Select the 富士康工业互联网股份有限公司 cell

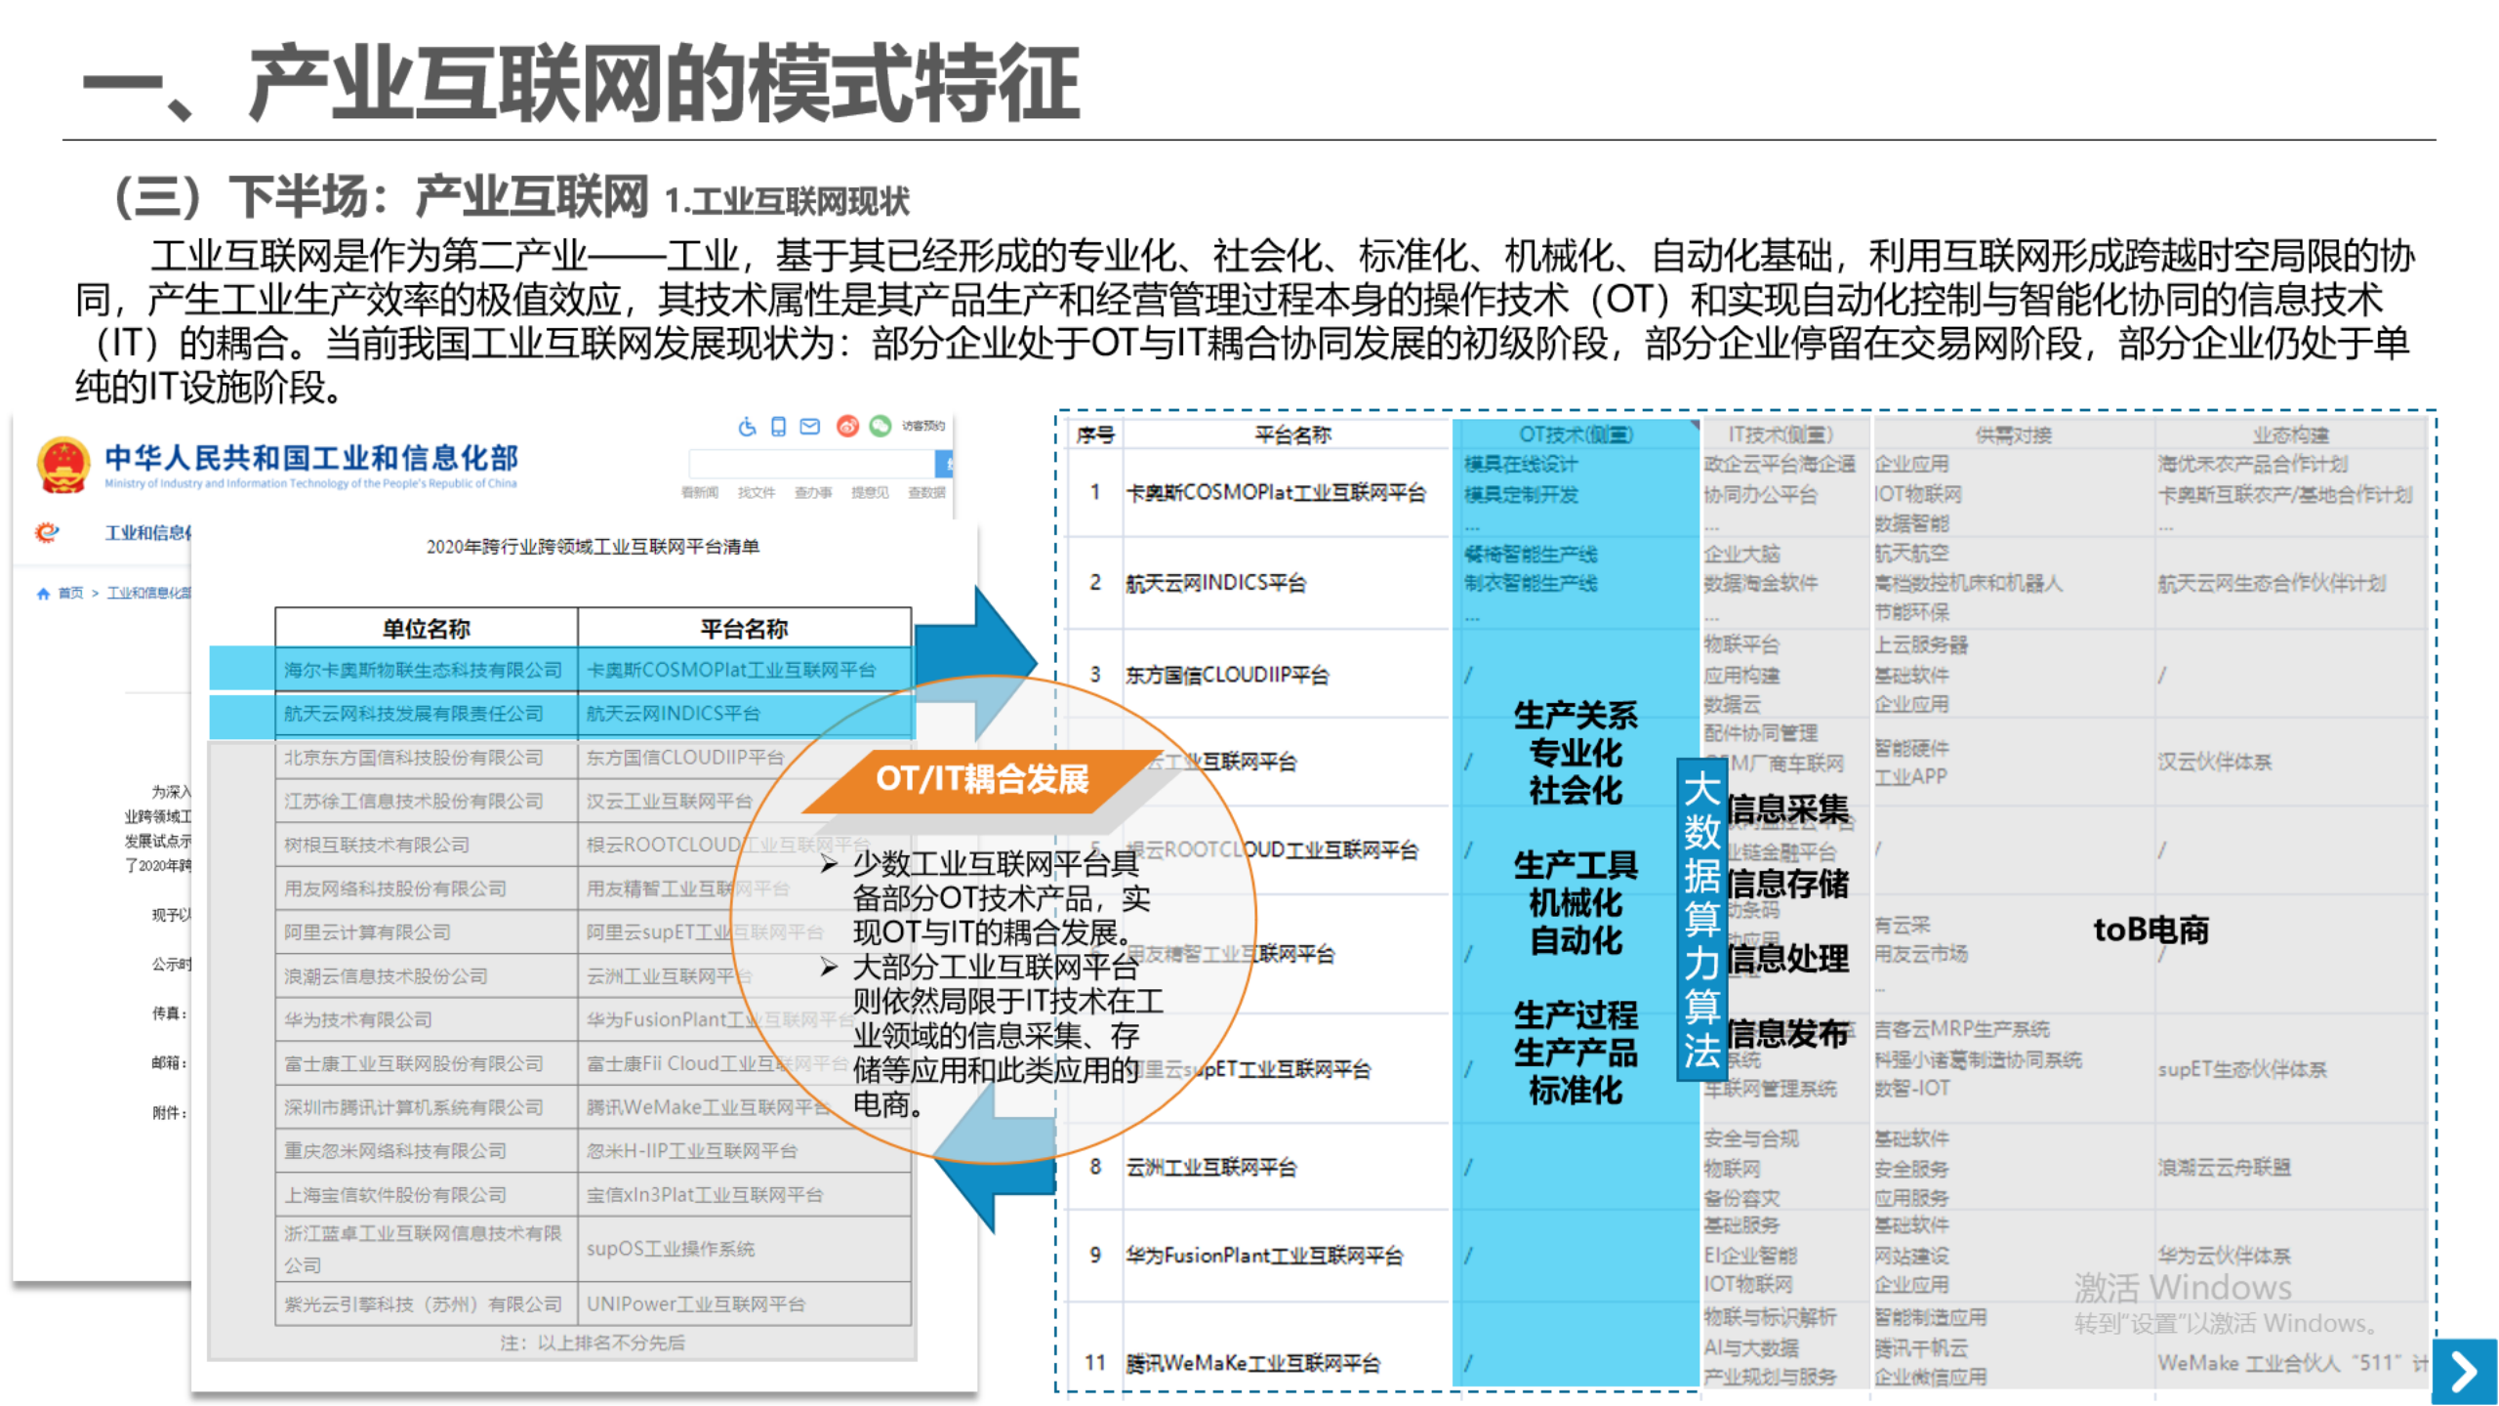[427, 1063]
